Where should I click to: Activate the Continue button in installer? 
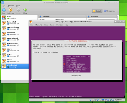pos(76,76)
